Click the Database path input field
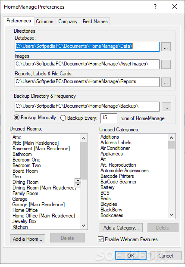 [87, 47]
